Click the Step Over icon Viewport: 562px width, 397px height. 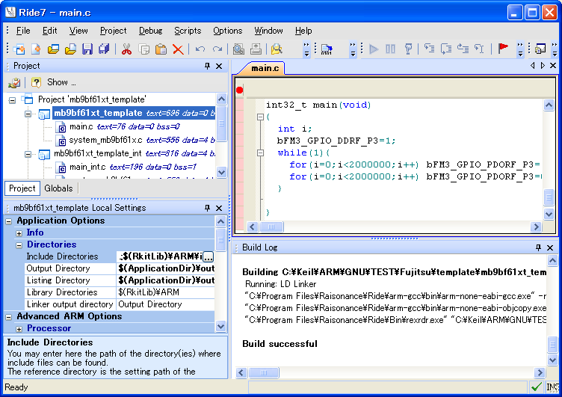446,48
